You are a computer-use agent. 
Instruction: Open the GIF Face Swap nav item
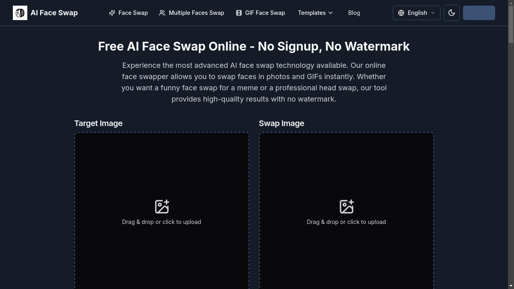tap(261, 13)
